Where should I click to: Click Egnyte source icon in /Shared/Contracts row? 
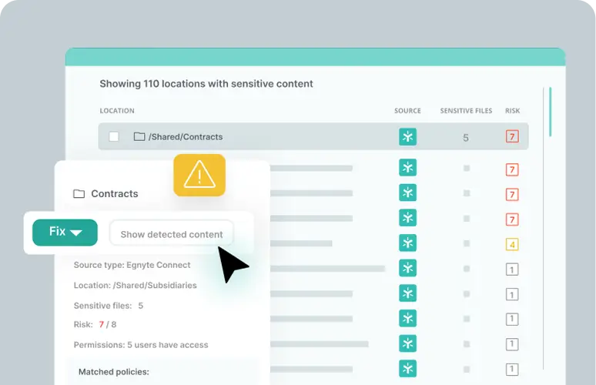coord(407,137)
